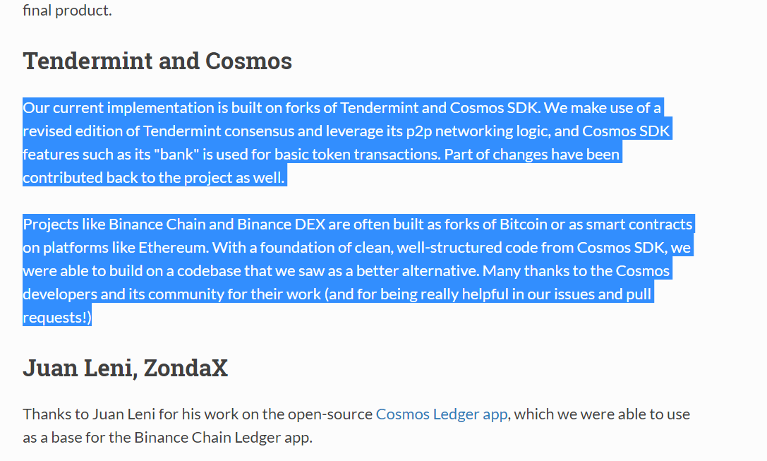The width and height of the screenshot is (767, 461).
Task: Click the word "Cosmos" in the top heading
Action: 248,61
